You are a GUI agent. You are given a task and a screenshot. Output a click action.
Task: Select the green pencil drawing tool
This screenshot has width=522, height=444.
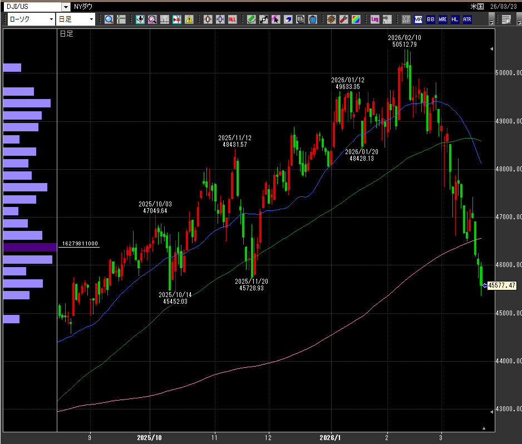(x=252, y=19)
